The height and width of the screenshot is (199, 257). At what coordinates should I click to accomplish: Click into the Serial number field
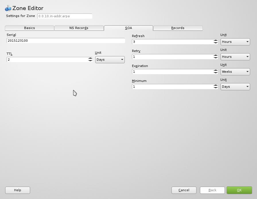(x=66, y=41)
